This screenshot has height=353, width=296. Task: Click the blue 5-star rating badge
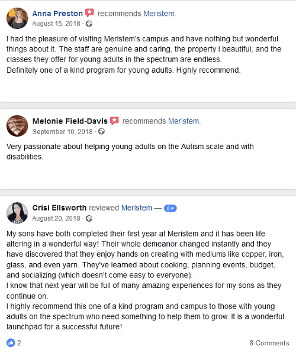point(170,208)
